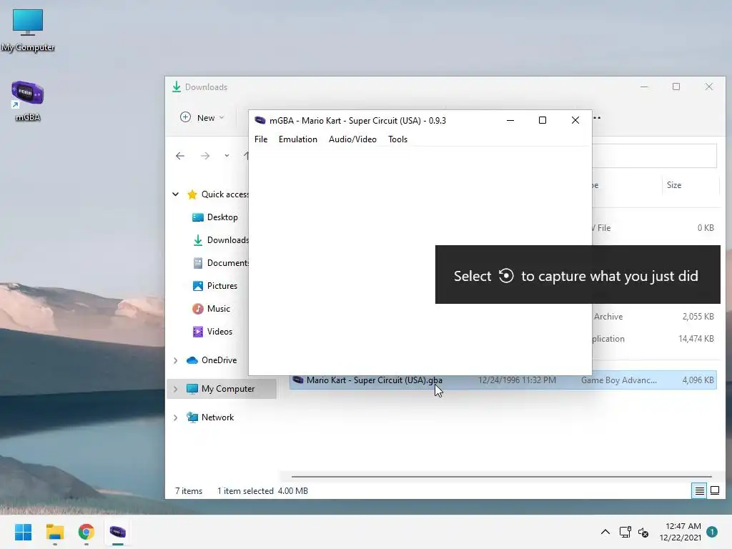
Task: Click the Mario Kart file's GBA icon
Action: click(x=298, y=380)
